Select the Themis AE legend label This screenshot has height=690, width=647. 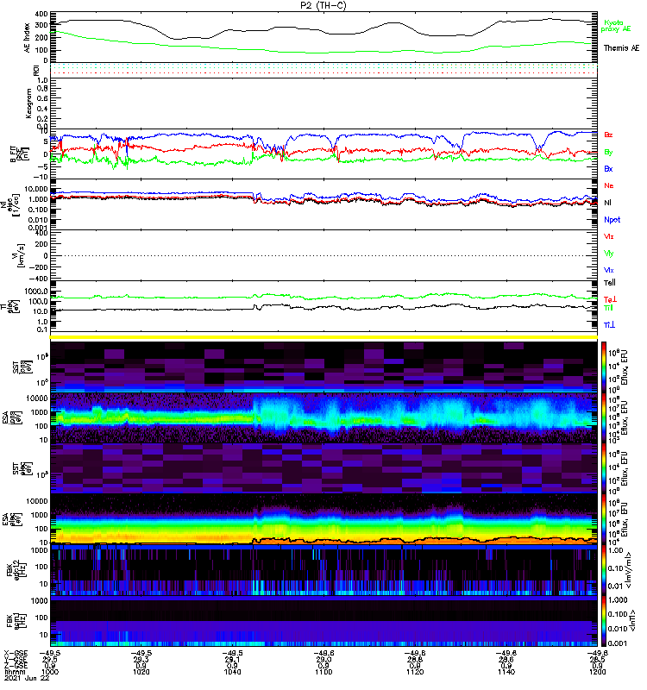click(620, 47)
